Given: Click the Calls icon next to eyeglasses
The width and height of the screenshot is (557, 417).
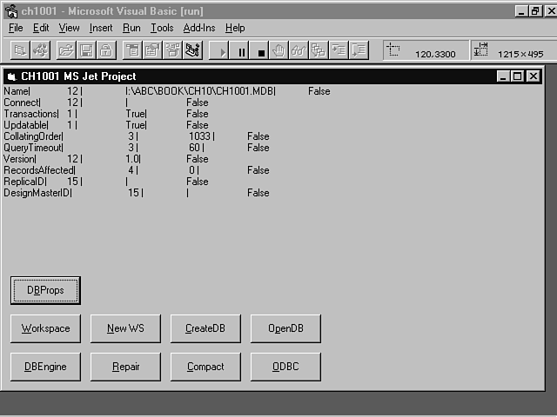Looking at the screenshot, I should (319, 51).
